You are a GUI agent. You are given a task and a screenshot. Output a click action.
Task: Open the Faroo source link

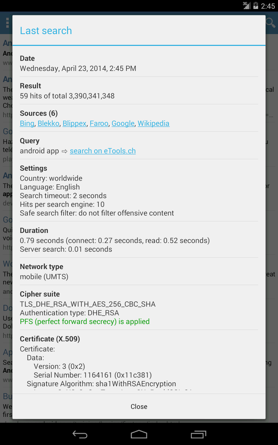[x=99, y=123]
